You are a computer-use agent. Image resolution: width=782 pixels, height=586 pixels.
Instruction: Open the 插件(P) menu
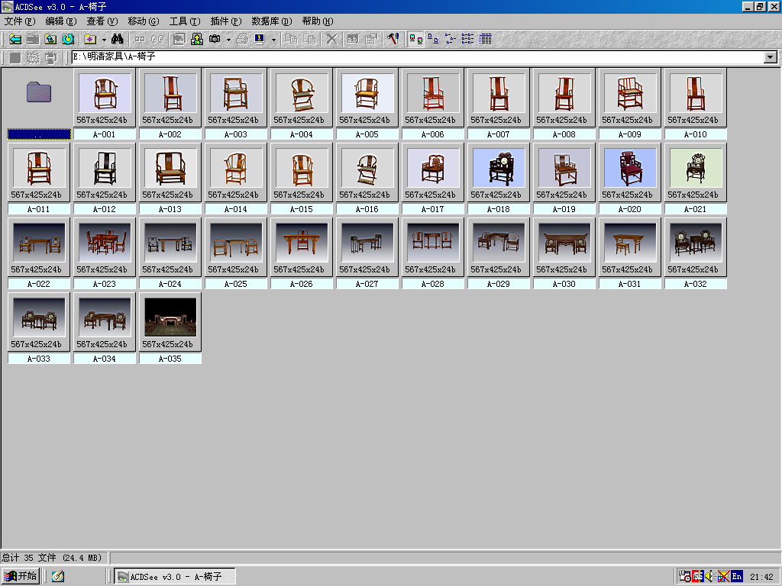coord(225,21)
